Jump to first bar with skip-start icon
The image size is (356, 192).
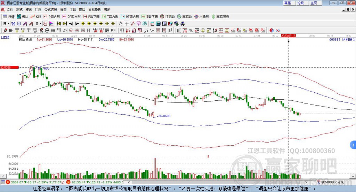(58, 24)
